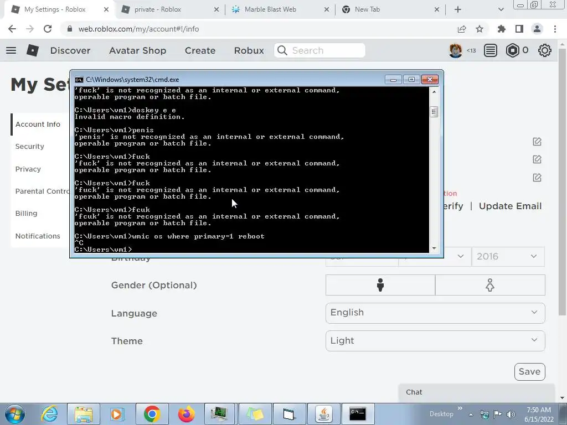Open the Parental Controls section
The height and width of the screenshot is (425, 567).
42,191
